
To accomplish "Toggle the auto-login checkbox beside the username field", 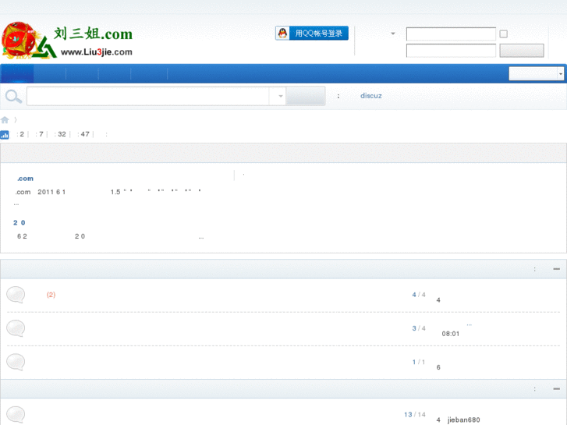I will (503, 34).
